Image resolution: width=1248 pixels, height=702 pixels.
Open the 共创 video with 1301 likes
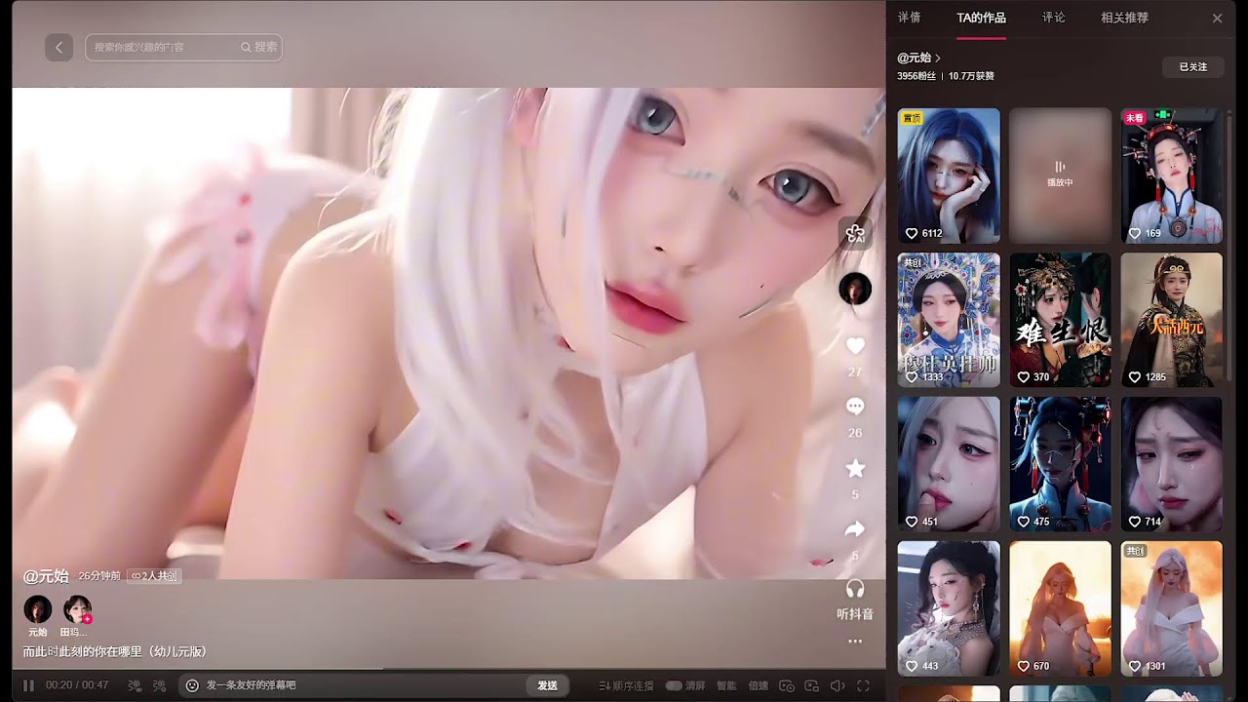[1171, 608]
